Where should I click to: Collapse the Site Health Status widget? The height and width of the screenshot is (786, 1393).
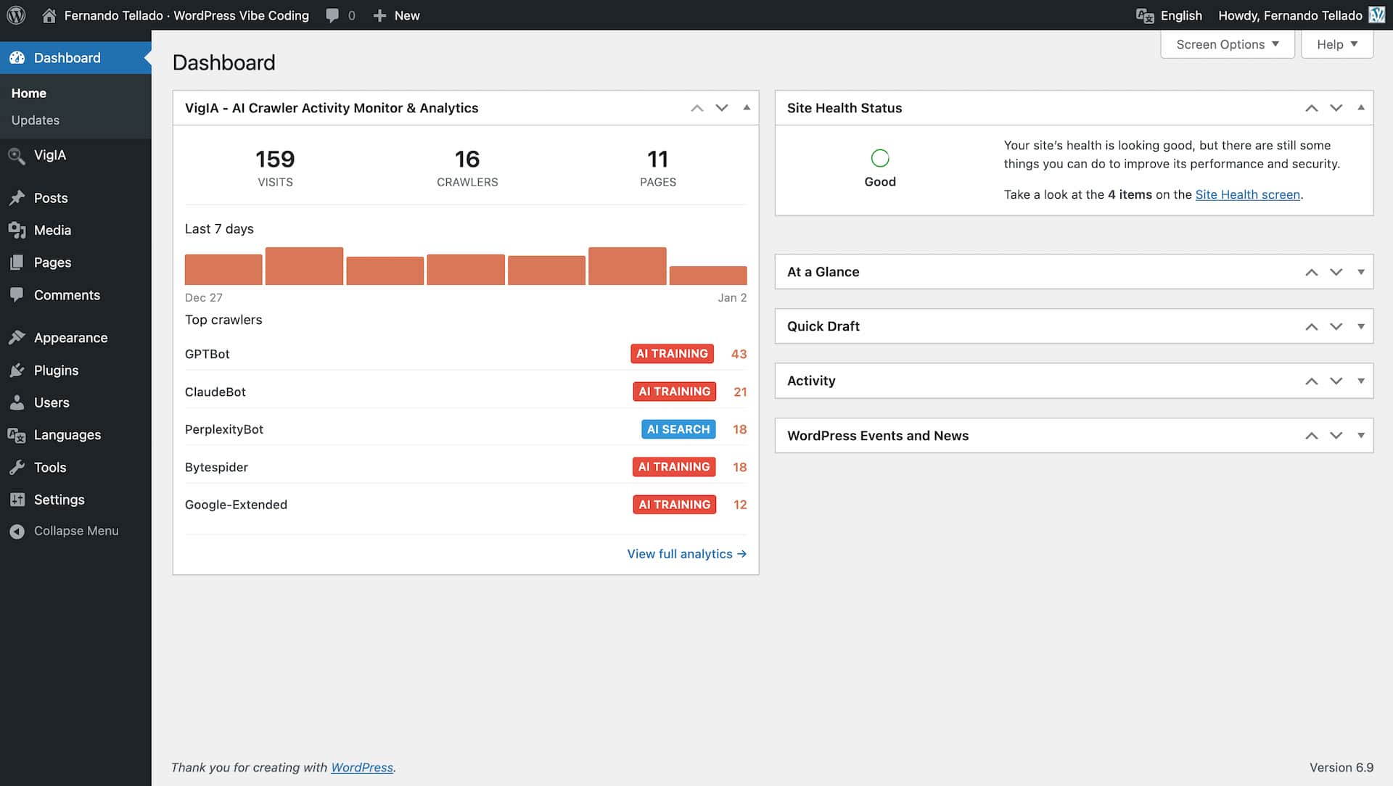pyautogui.click(x=1360, y=107)
